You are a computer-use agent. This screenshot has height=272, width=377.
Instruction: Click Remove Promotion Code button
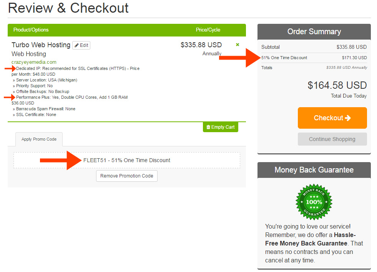[x=127, y=176]
